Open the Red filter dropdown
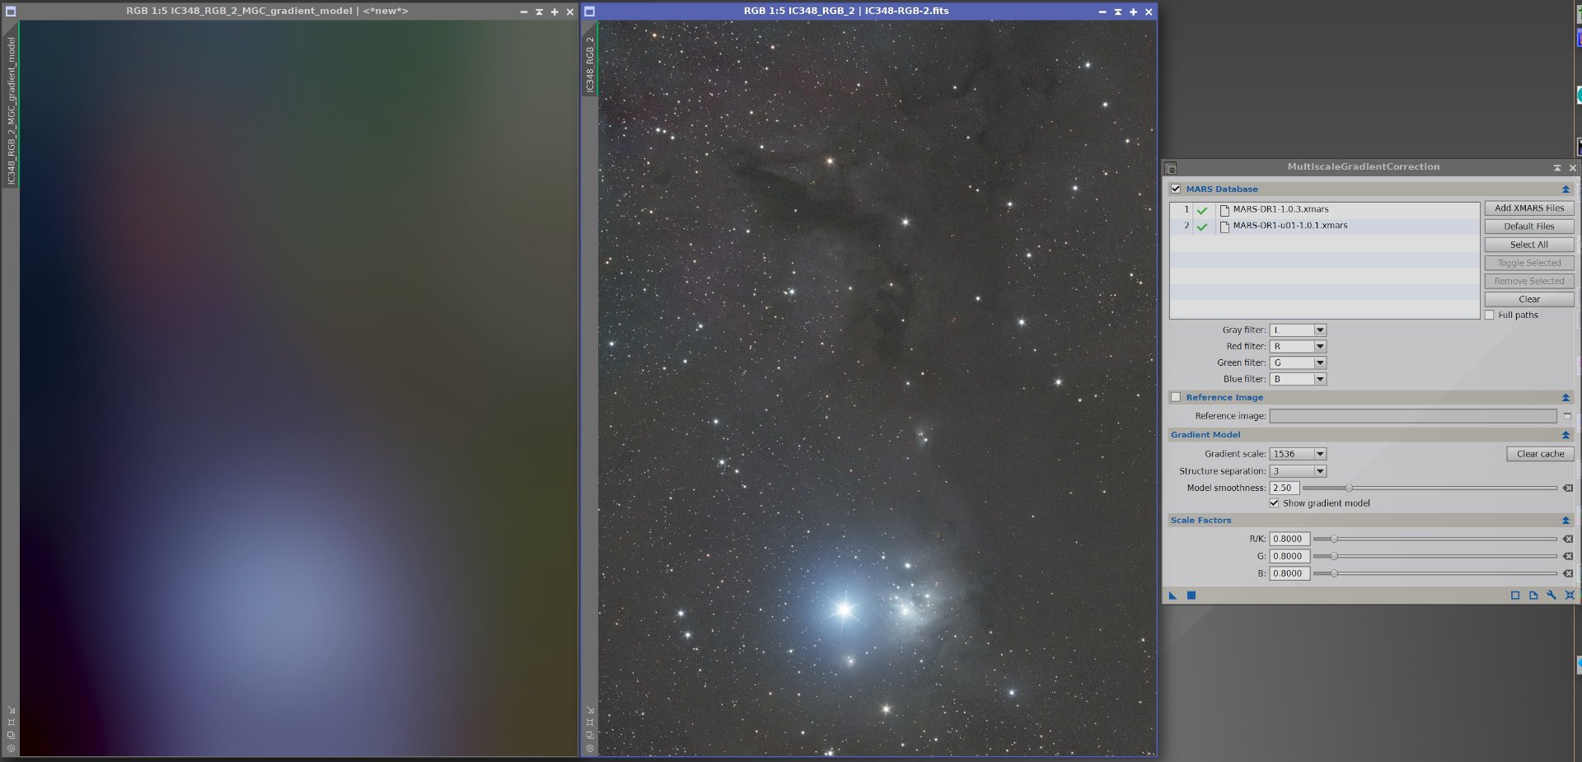This screenshot has height=762, width=1582. point(1298,347)
